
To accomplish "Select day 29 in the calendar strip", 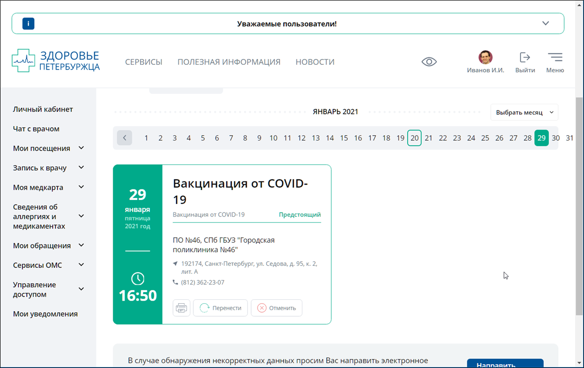I will [x=542, y=138].
